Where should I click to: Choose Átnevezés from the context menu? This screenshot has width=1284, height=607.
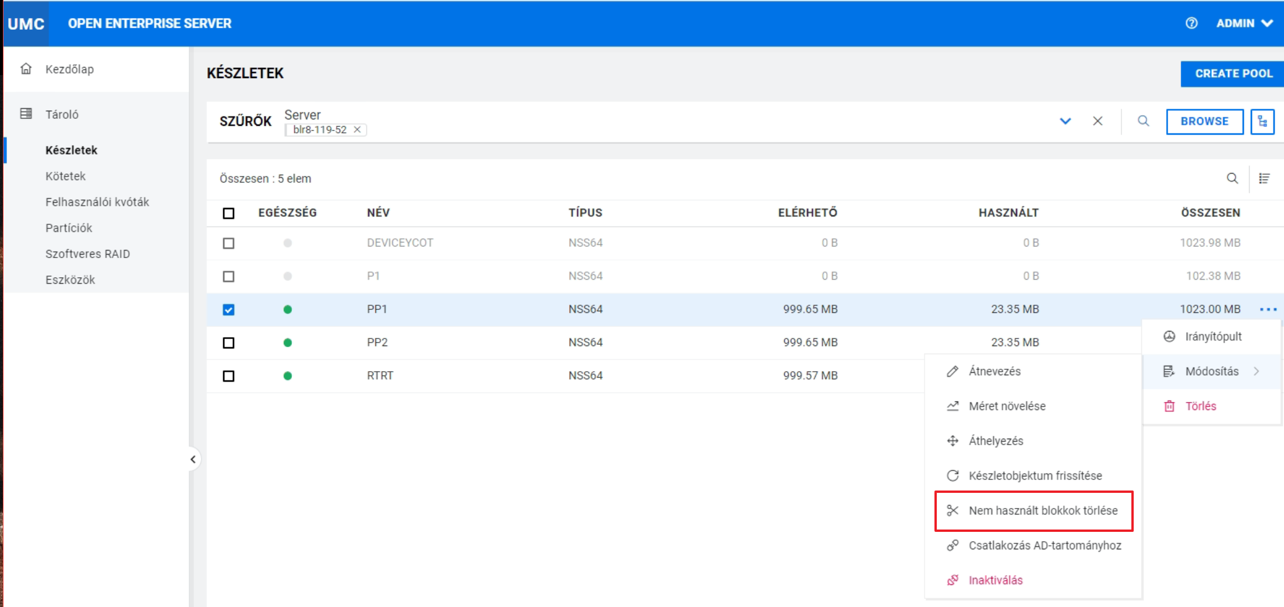[994, 372]
